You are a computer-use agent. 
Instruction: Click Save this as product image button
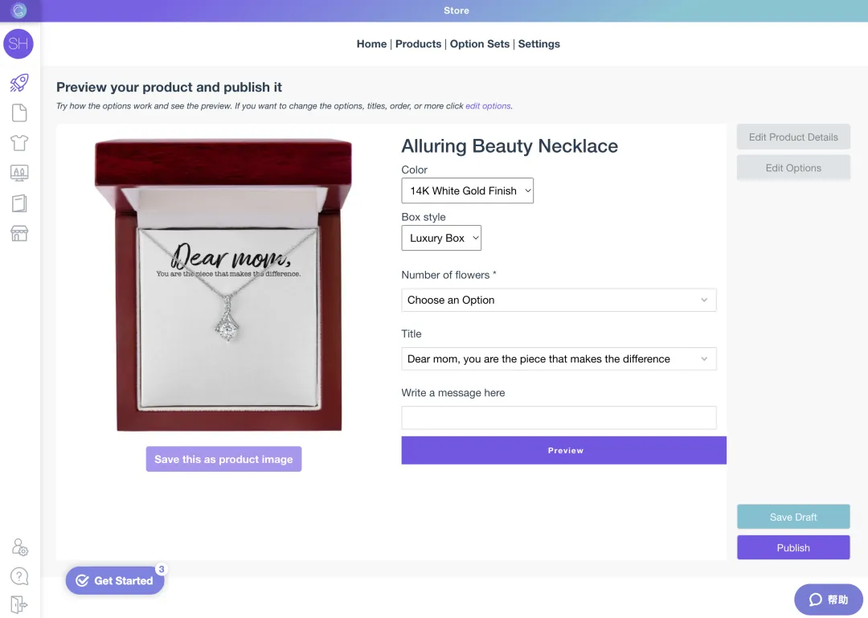click(223, 459)
